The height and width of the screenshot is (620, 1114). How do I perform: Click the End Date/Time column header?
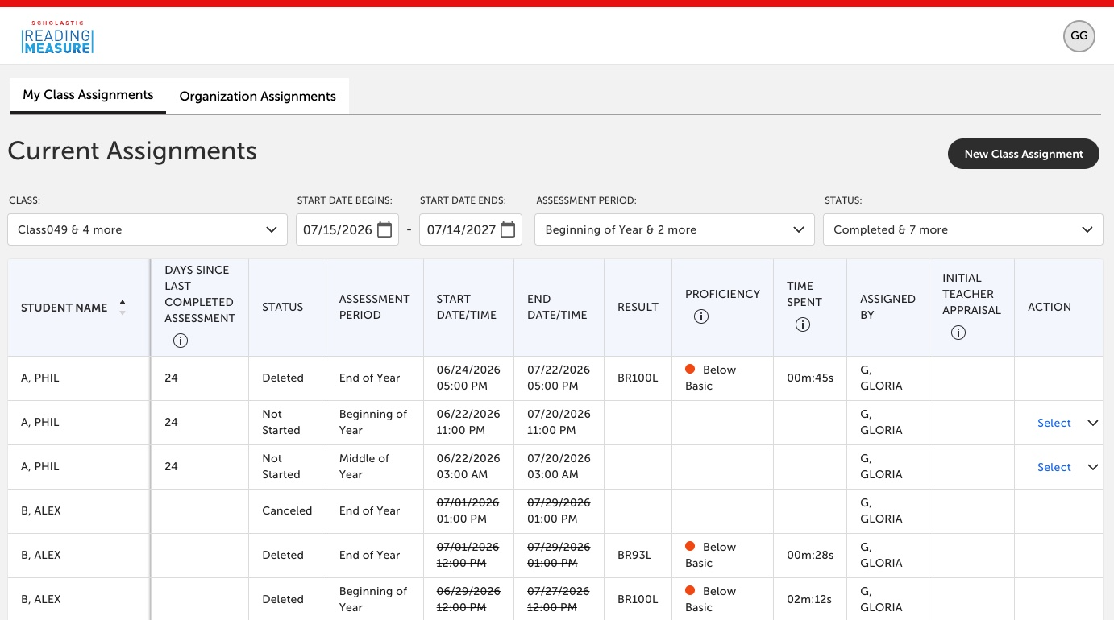tap(558, 307)
